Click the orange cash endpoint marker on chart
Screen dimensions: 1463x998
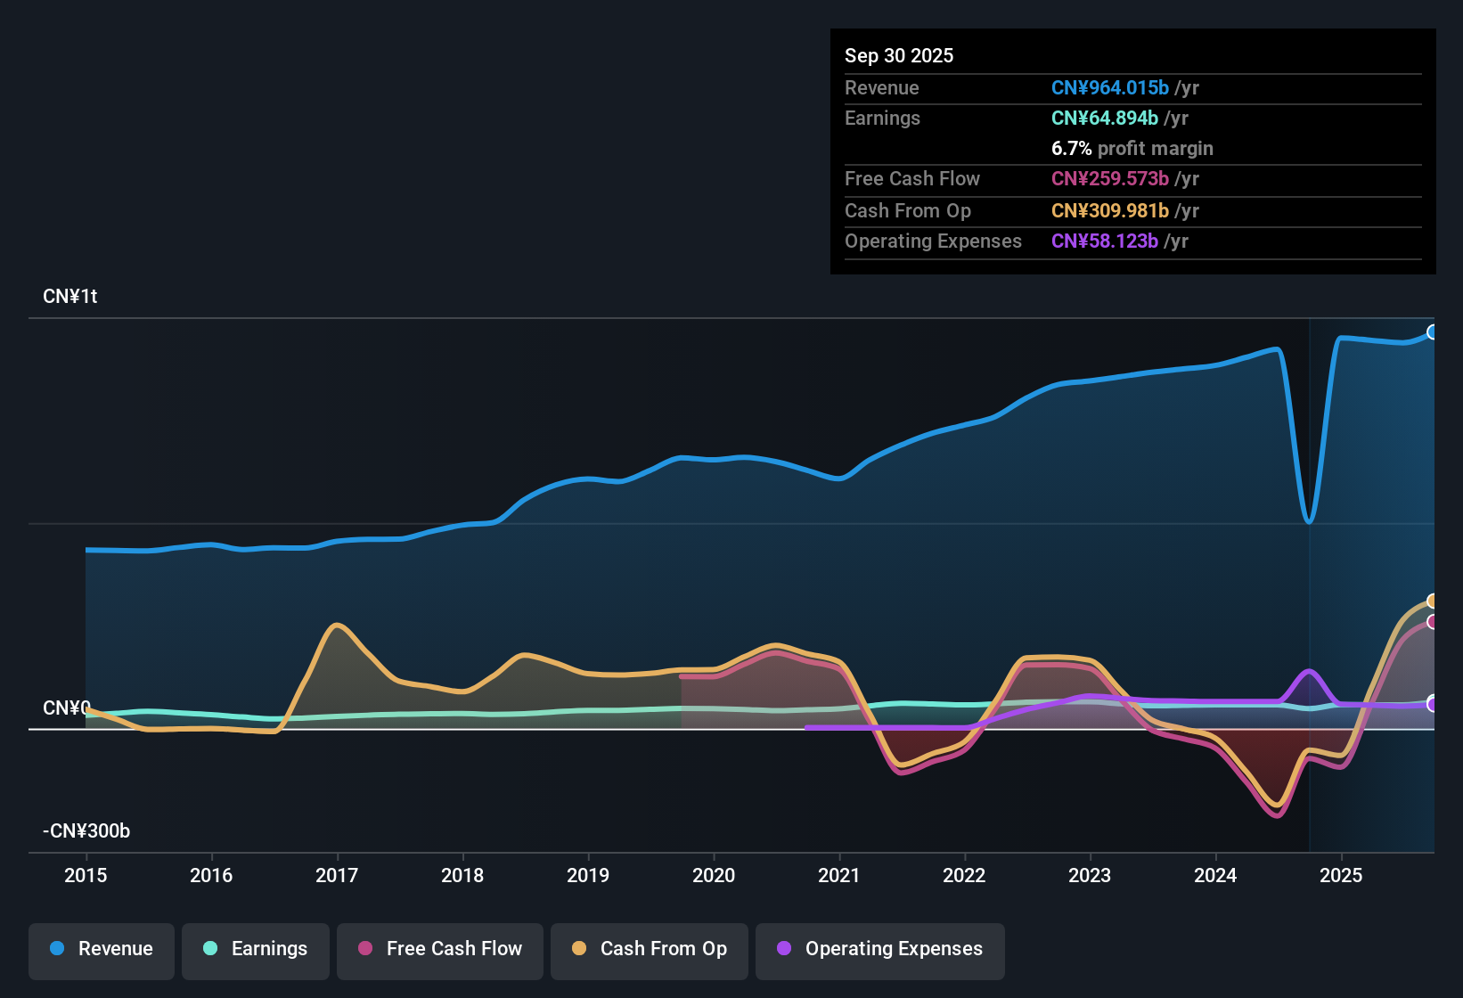point(1434,601)
